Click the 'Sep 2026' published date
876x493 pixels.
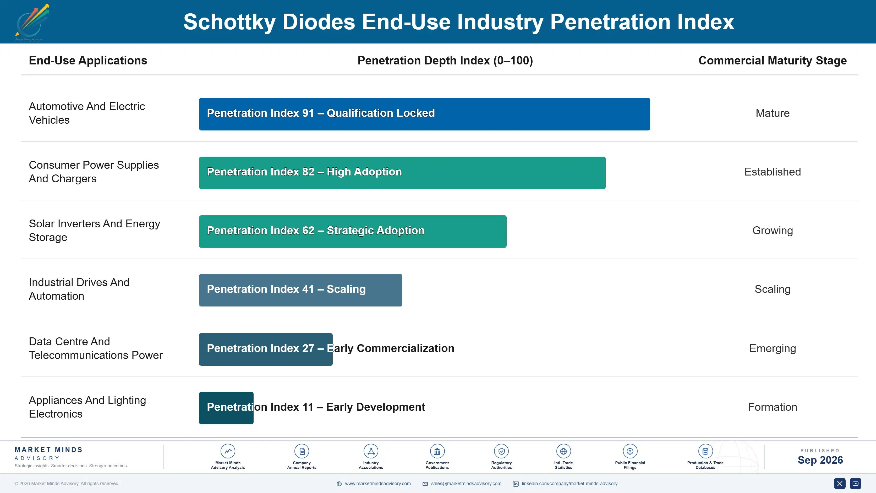tap(820, 460)
